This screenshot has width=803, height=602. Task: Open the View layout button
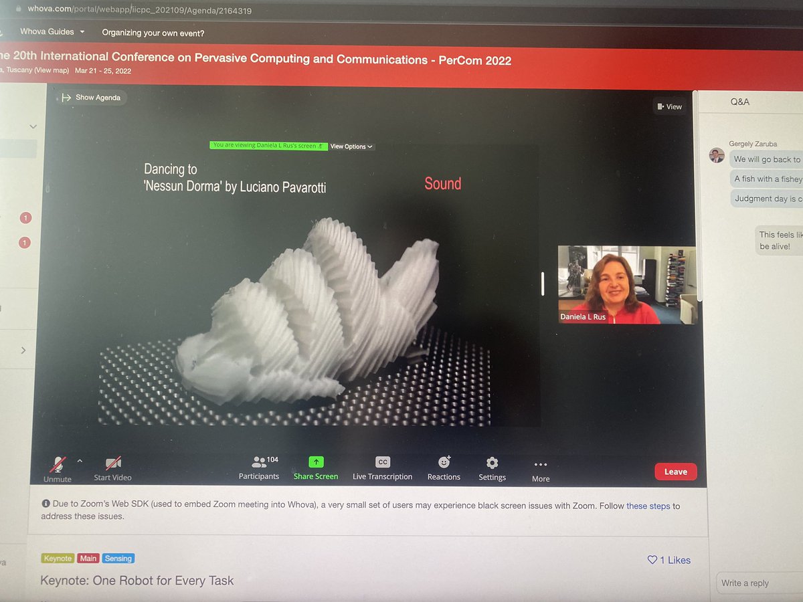[669, 106]
